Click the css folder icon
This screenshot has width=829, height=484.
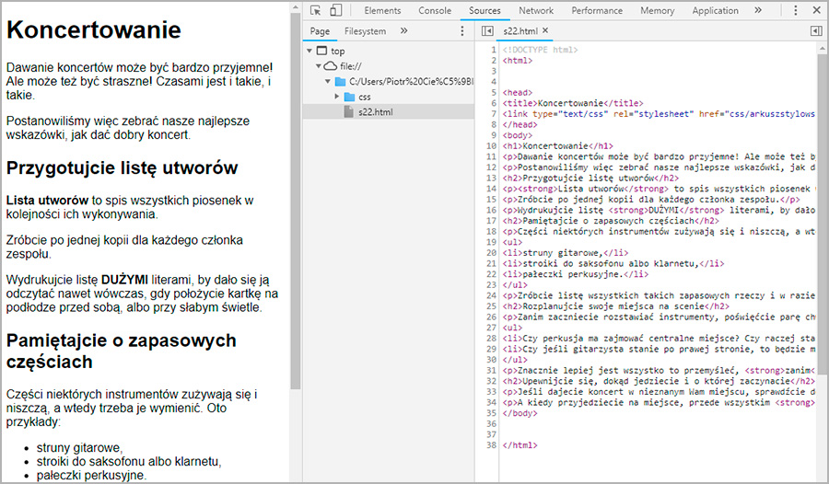(349, 97)
